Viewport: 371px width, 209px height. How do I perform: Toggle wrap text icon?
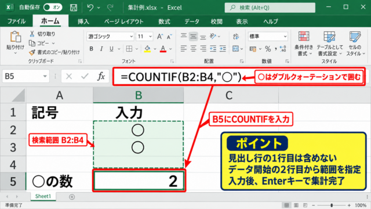236,37
